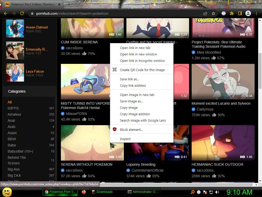The width and height of the screenshot is (262, 197).
Task: Click the browser forward arrow
Action: tap(14, 13)
